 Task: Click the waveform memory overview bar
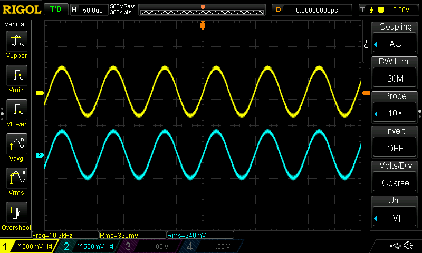click(x=203, y=9)
